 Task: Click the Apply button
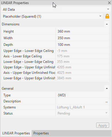click(x=103, y=125)
